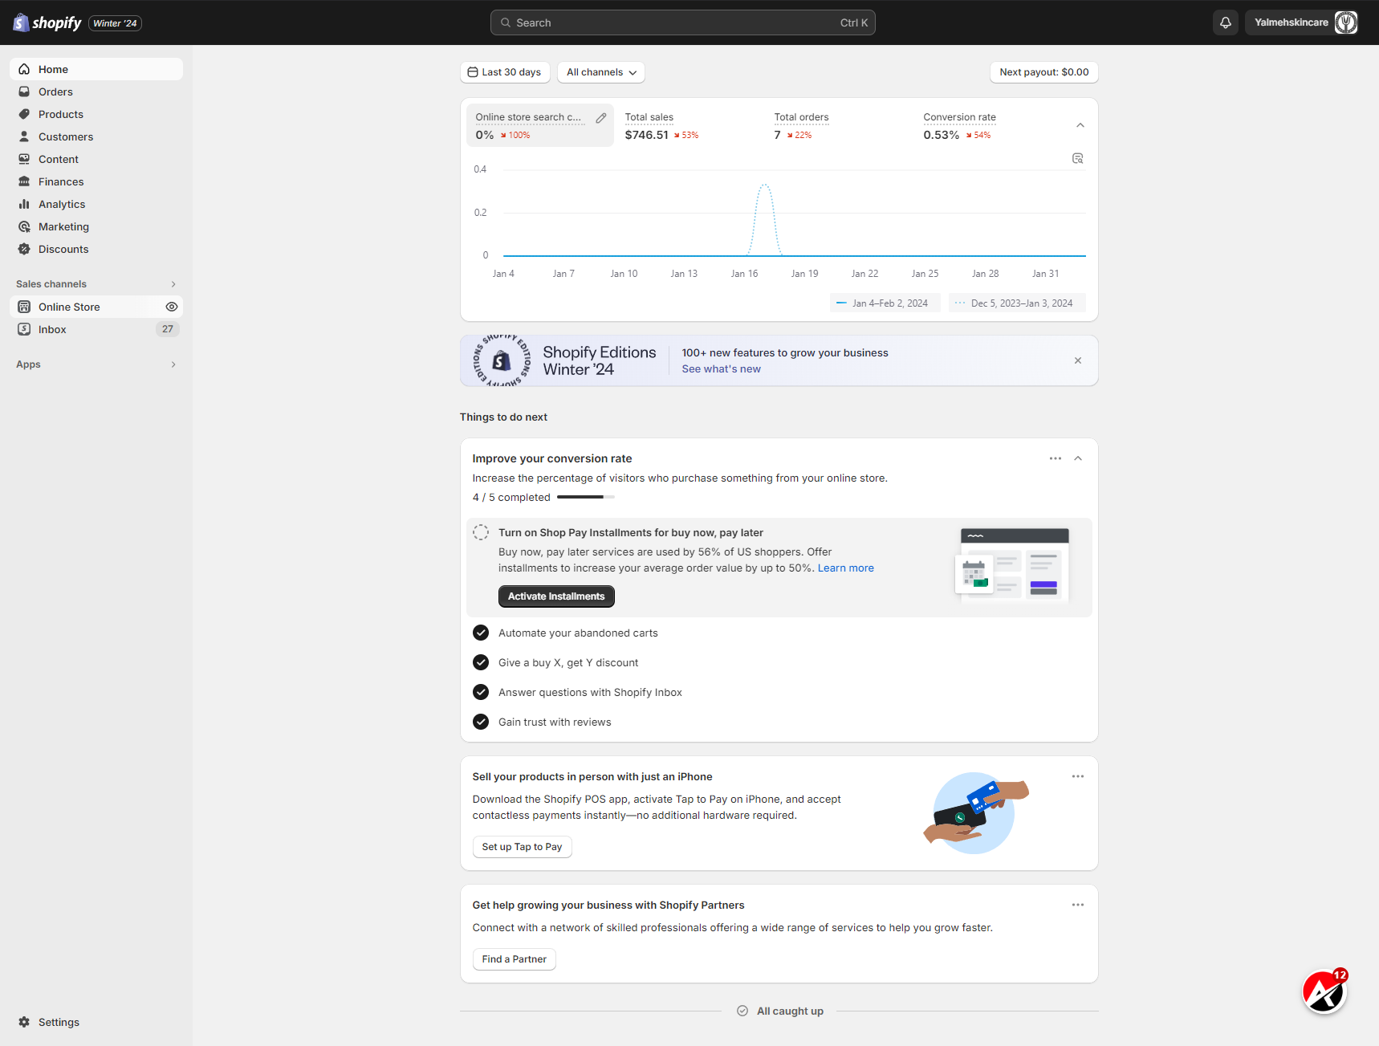This screenshot has width=1379, height=1046.
Task: Click the chart inspect magnifier icon
Action: [x=1078, y=158]
